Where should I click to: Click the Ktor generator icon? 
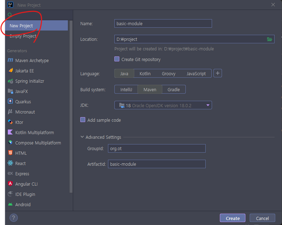point(10,122)
